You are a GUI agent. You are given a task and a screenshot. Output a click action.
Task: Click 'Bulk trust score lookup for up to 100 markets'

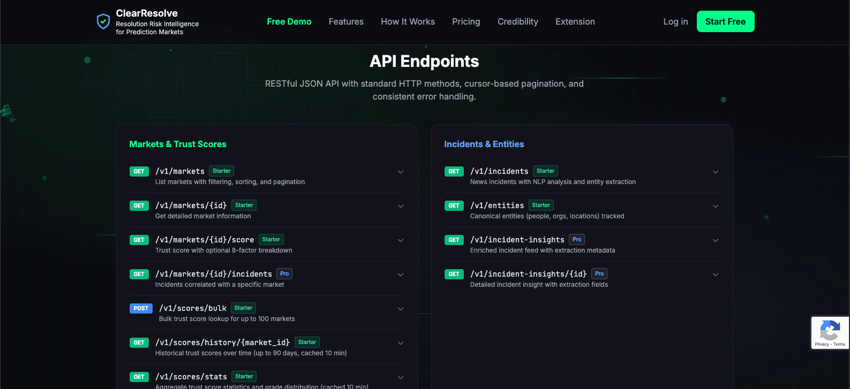point(227,319)
